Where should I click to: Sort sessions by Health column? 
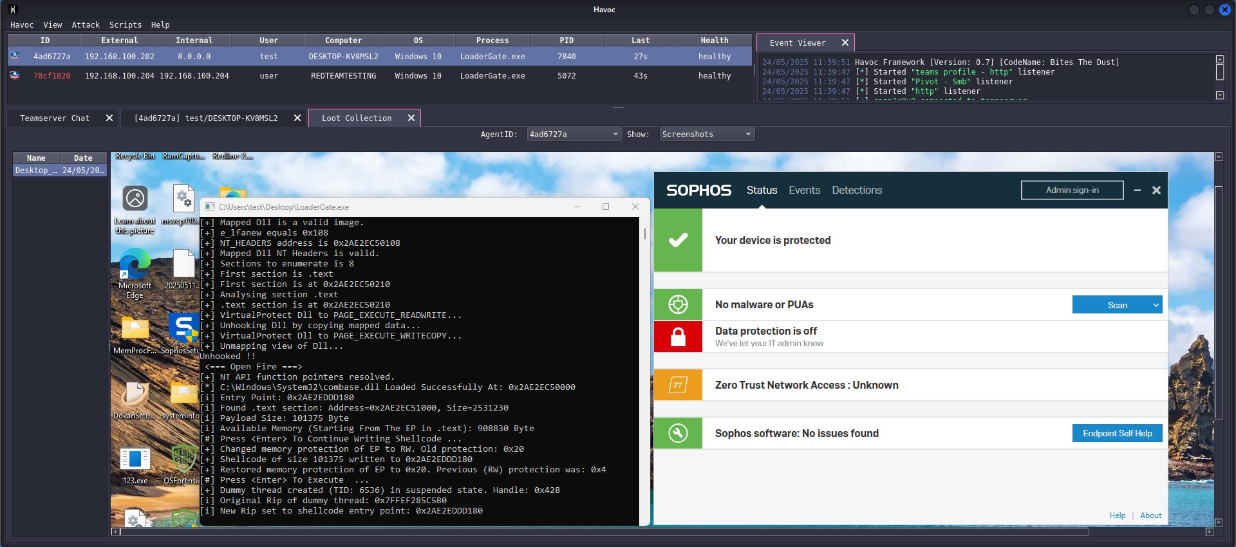coord(715,41)
